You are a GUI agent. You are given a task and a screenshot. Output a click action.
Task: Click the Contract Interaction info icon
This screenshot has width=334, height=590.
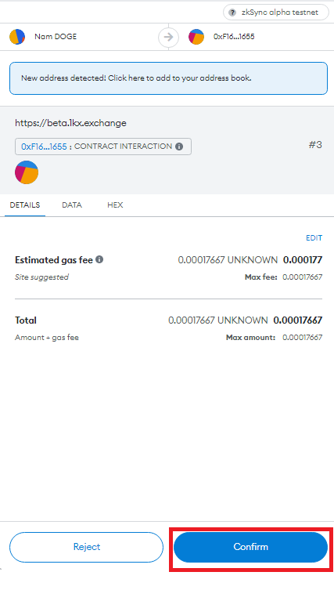pyautogui.click(x=179, y=147)
